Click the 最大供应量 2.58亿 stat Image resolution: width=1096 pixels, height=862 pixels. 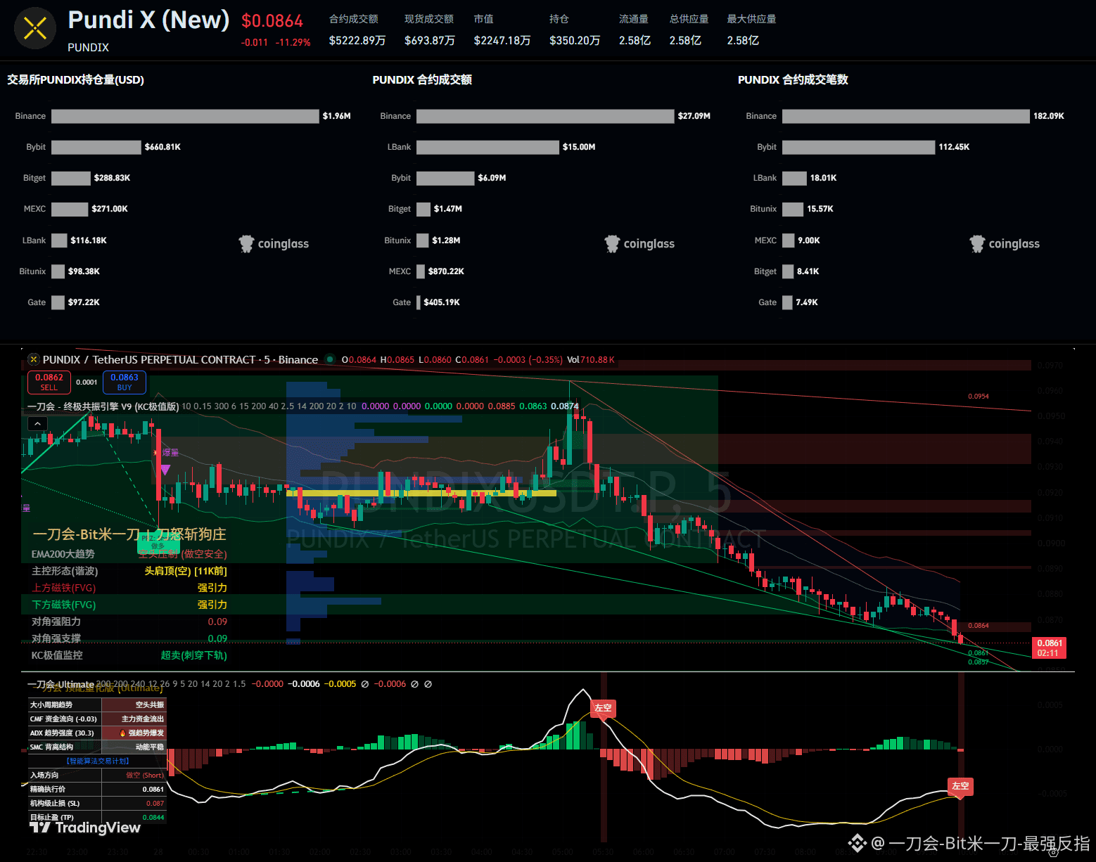(751, 30)
